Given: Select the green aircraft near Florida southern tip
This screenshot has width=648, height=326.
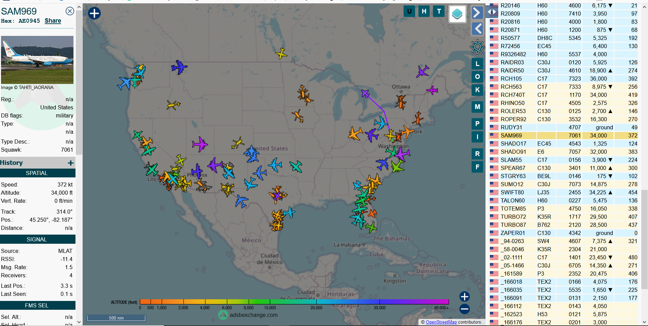Looking at the screenshot, I should click(371, 227).
